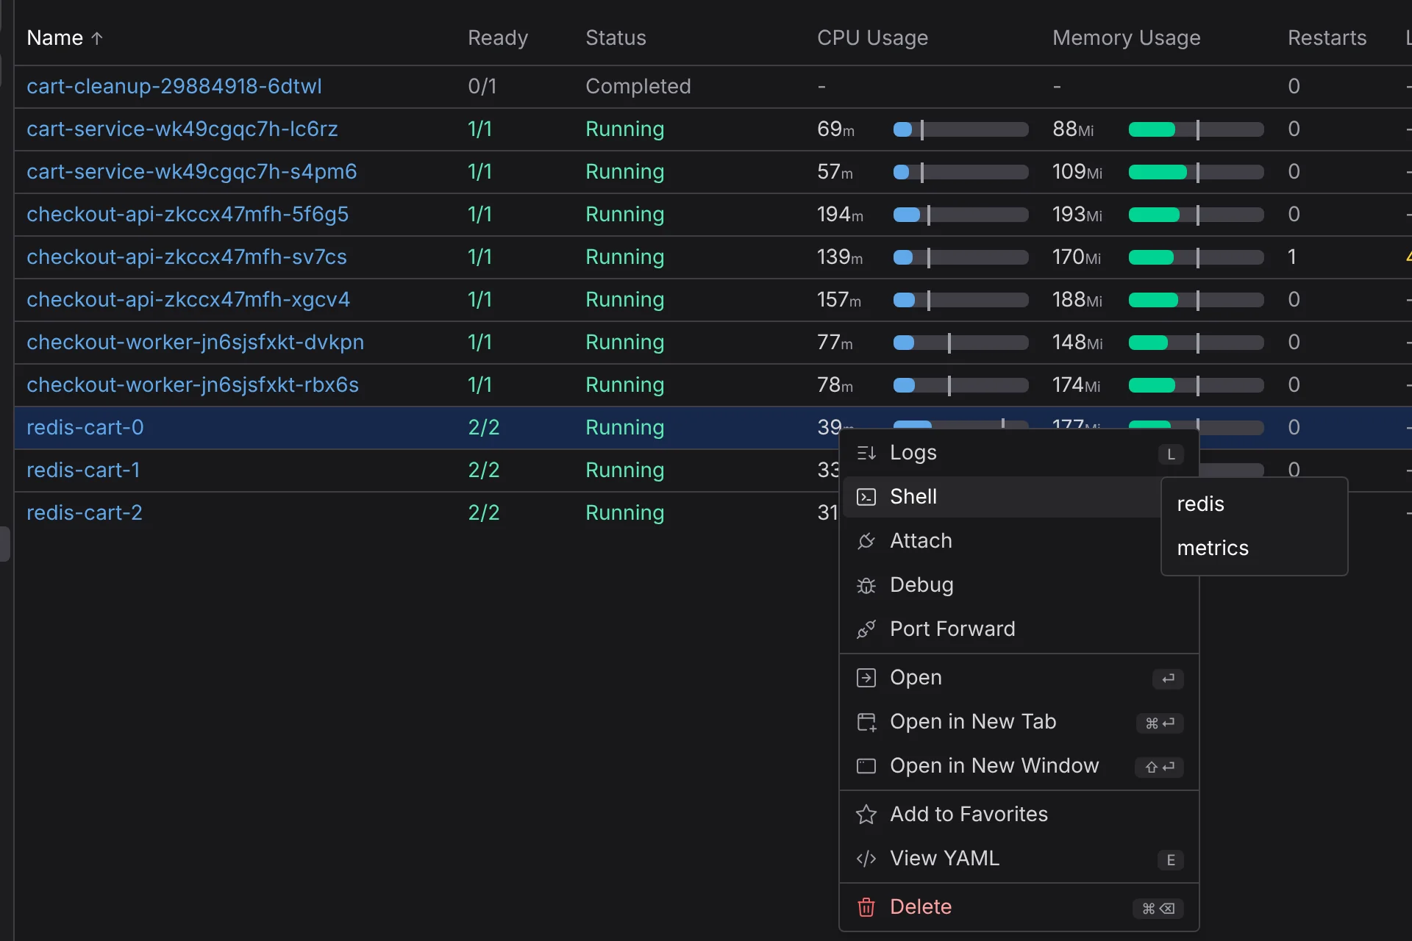Viewport: 1412px width, 941px height.
Task: Choose Delete from the context menu
Action: (1019, 907)
